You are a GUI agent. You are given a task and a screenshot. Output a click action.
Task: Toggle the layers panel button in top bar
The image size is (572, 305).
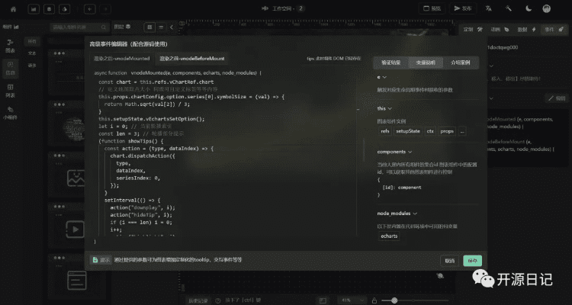tap(49, 8)
